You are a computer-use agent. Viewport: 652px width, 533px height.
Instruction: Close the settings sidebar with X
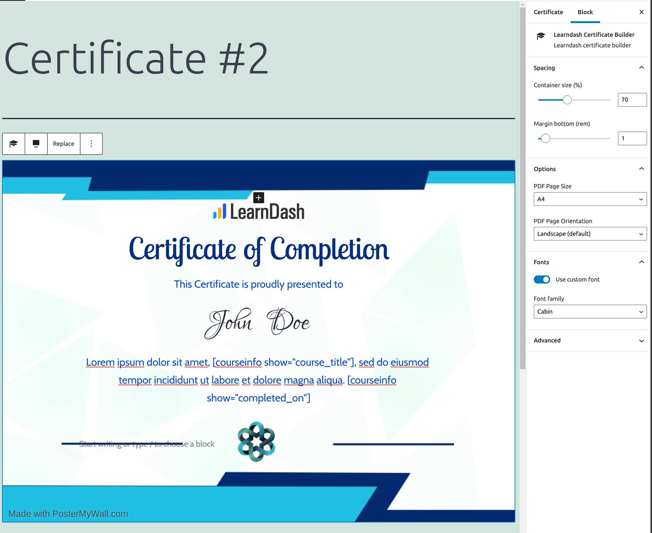tap(641, 12)
